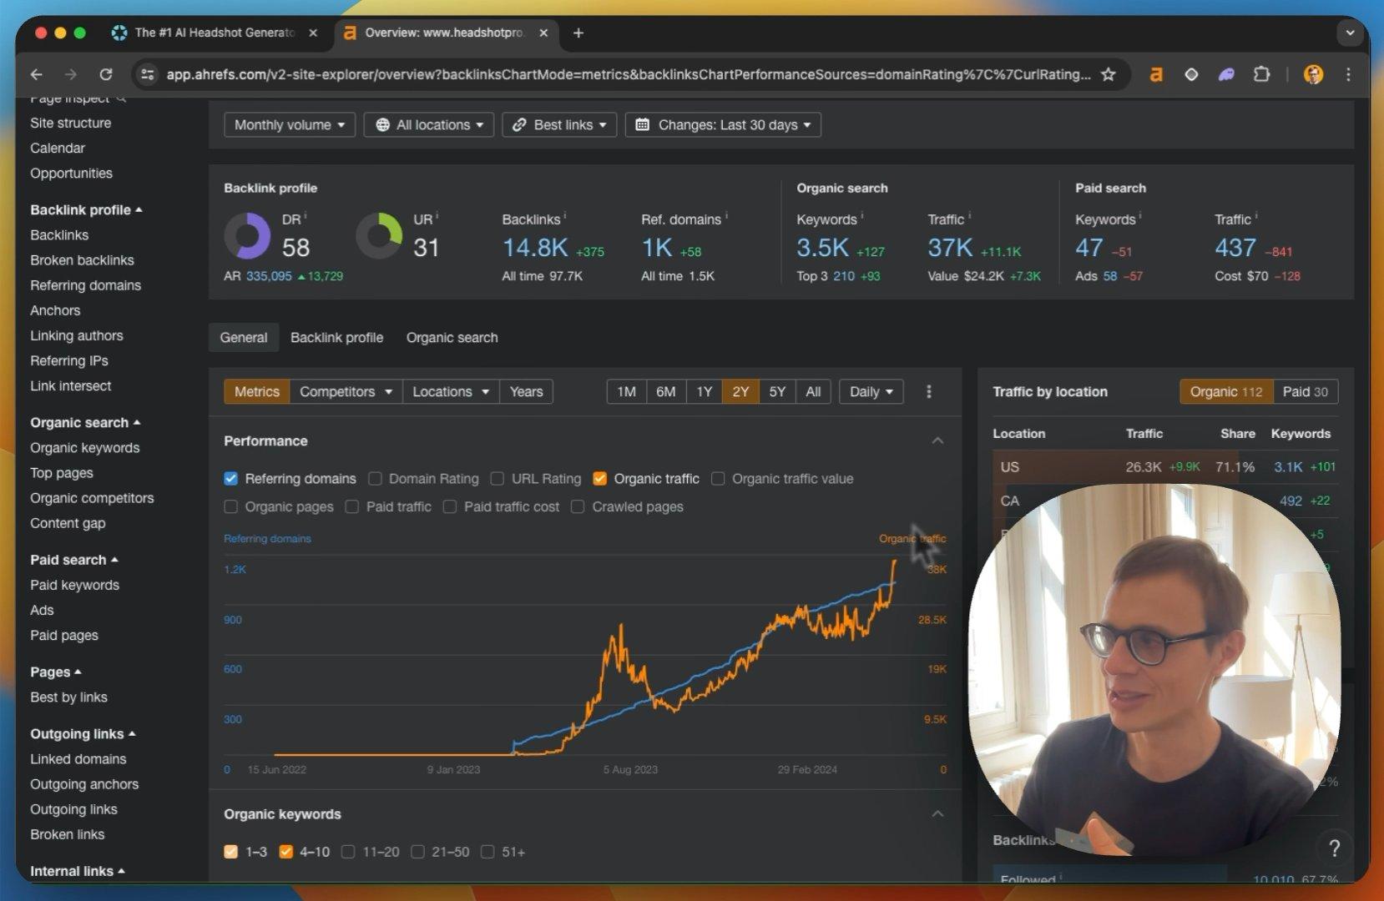
Task: Reload the page with refresh icon
Action: (x=106, y=74)
